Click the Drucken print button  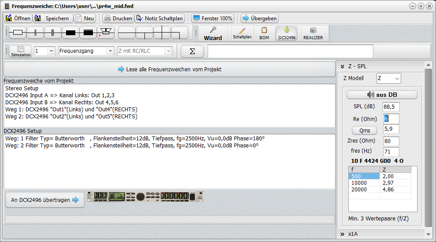coord(118,18)
